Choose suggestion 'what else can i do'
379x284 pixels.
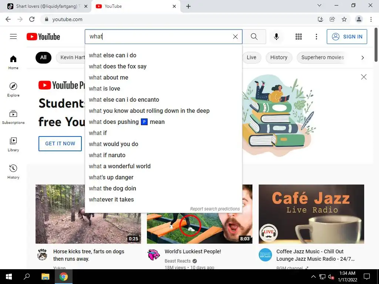[163, 55]
